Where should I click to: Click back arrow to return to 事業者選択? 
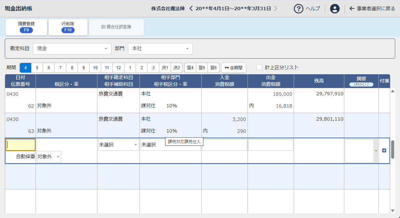[x=352, y=9]
